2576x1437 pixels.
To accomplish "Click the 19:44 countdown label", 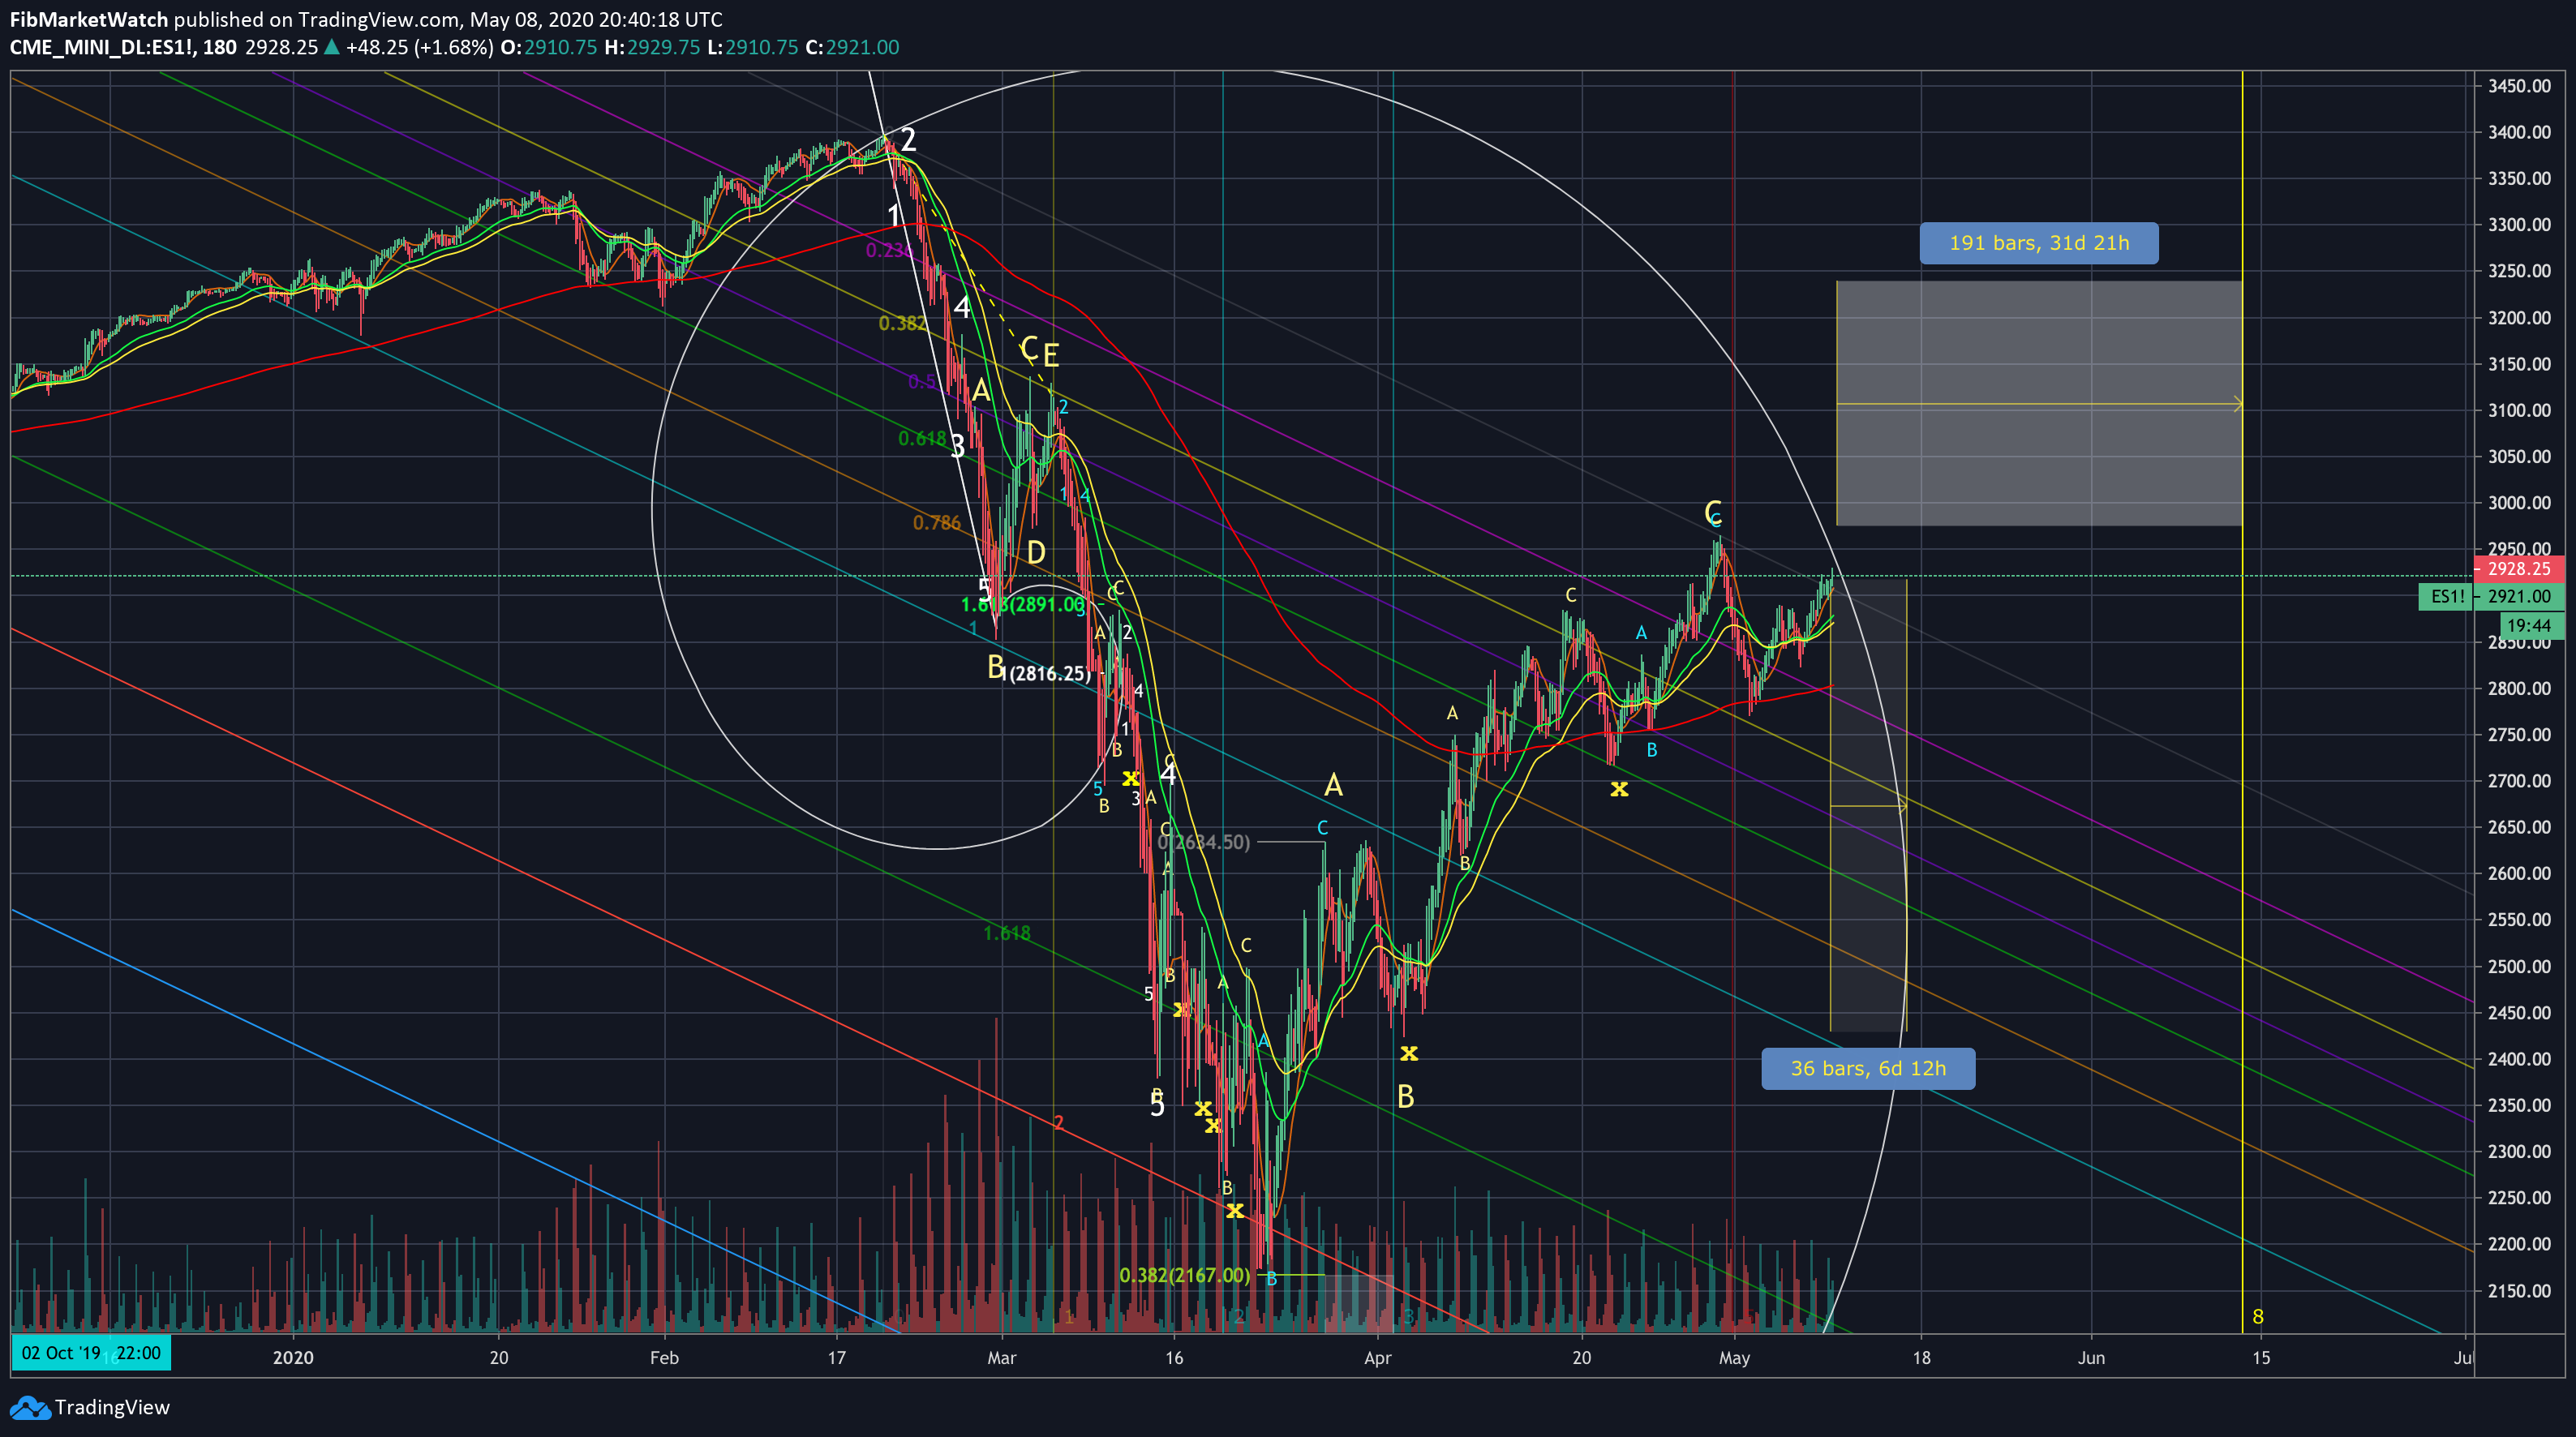I will [x=2531, y=625].
